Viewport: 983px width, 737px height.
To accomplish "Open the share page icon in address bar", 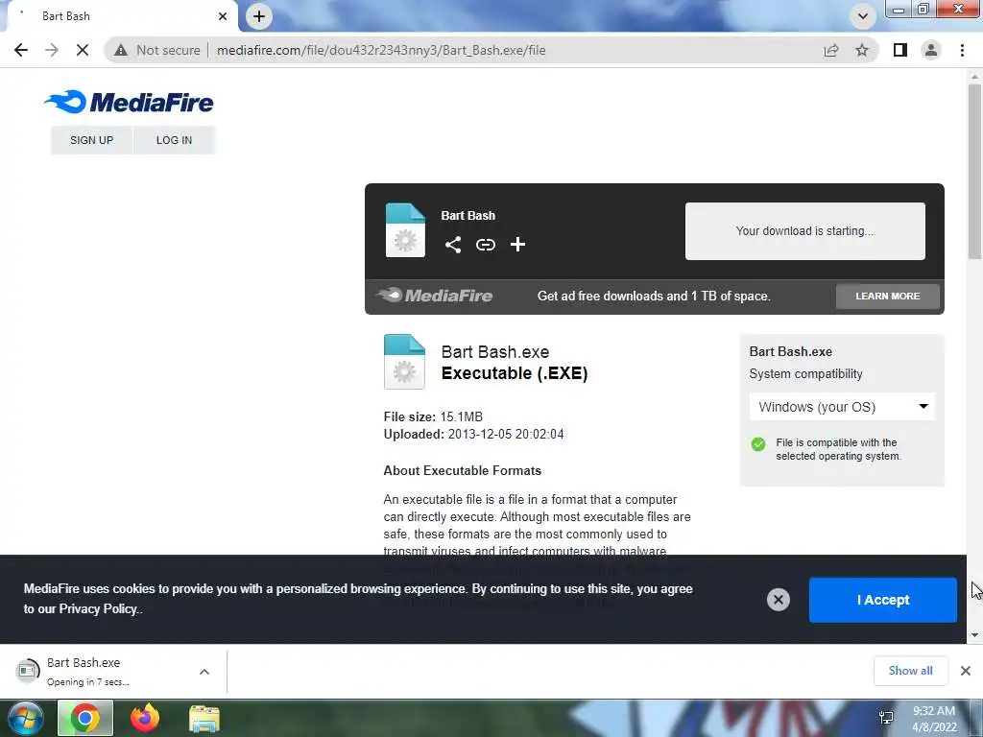I will tap(831, 50).
